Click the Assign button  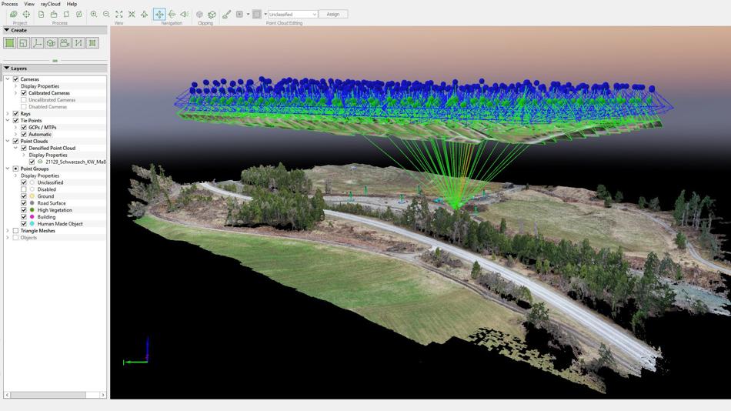[x=332, y=14]
